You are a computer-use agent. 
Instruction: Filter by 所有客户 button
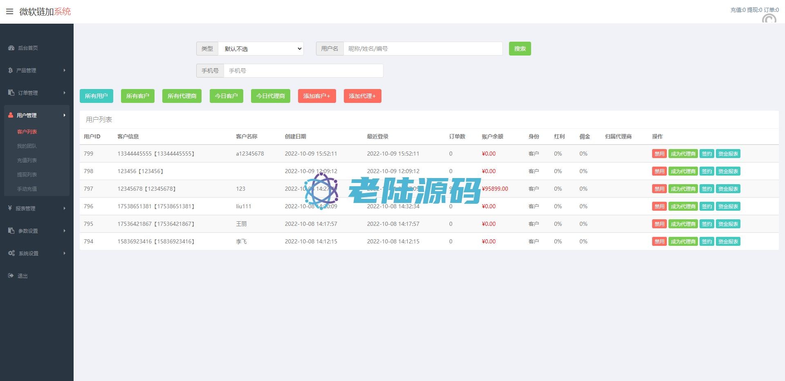(x=138, y=96)
